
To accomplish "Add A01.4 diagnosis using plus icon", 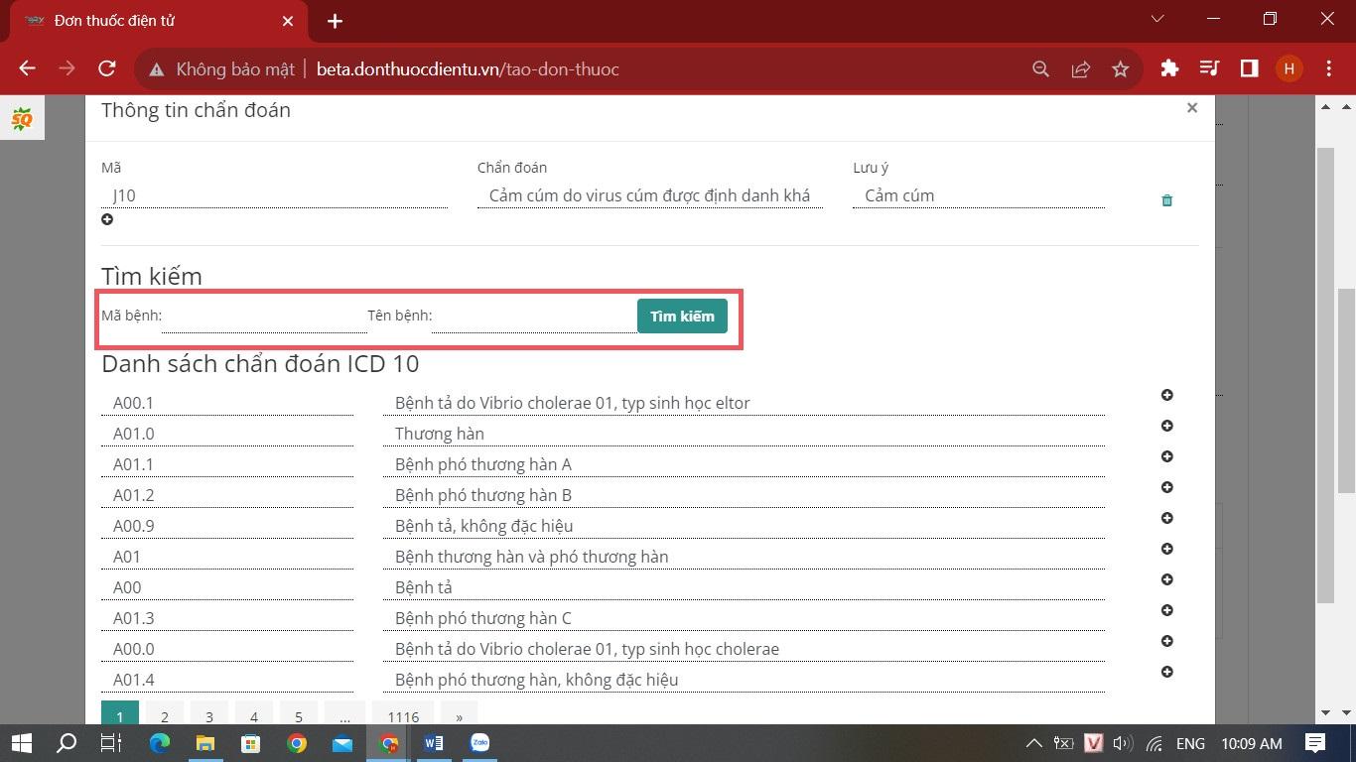I will [x=1167, y=672].
